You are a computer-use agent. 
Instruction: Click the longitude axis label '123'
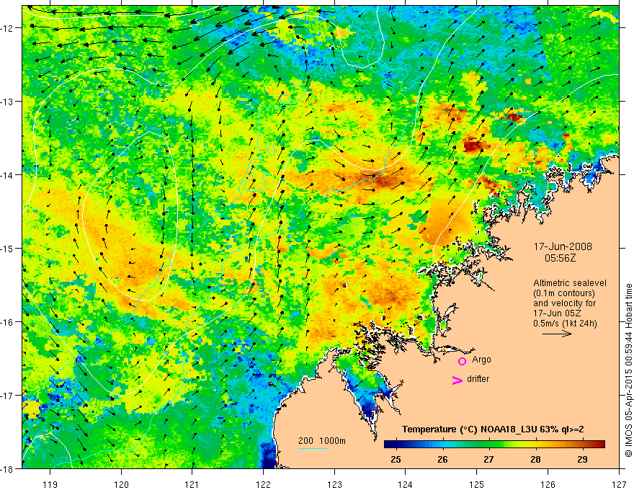[x=334, y=484]
